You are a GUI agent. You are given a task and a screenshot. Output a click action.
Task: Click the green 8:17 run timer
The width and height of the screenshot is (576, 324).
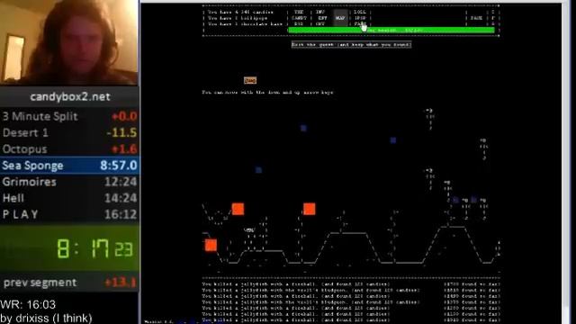(x=94, y=248)
